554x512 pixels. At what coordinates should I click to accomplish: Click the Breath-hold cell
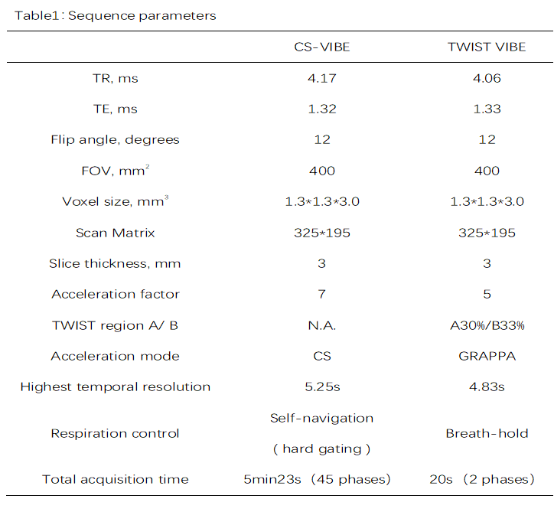click(487, 433)
